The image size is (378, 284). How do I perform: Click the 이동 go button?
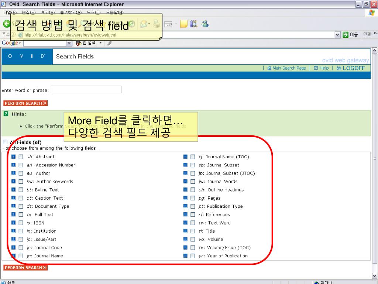pos(351,35)
